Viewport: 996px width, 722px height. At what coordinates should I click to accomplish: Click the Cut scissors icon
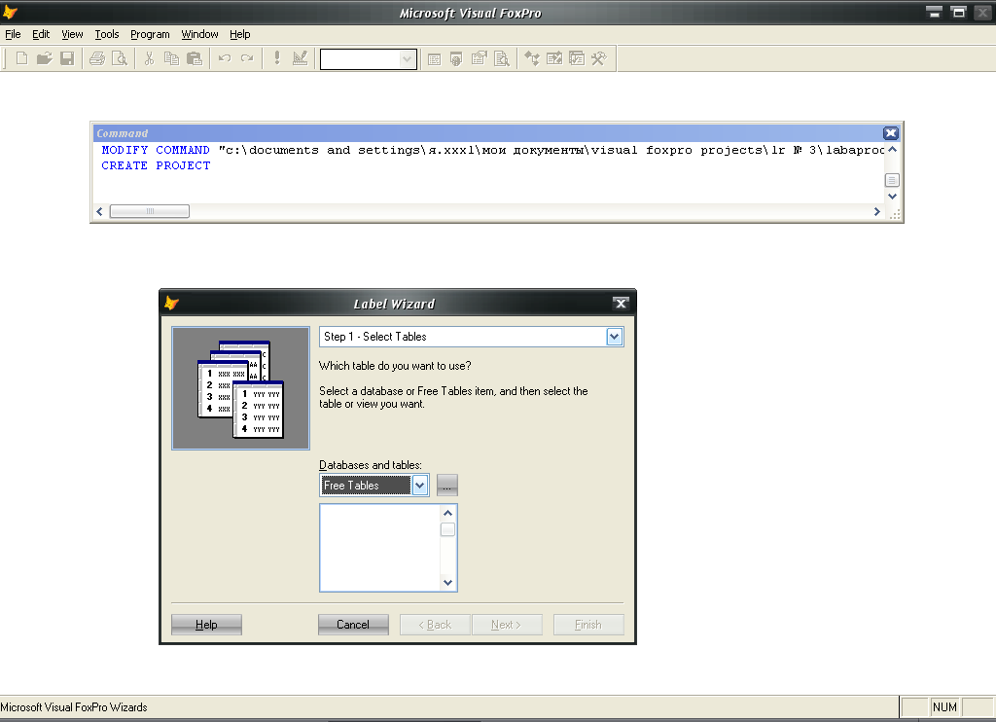[149, 58]
